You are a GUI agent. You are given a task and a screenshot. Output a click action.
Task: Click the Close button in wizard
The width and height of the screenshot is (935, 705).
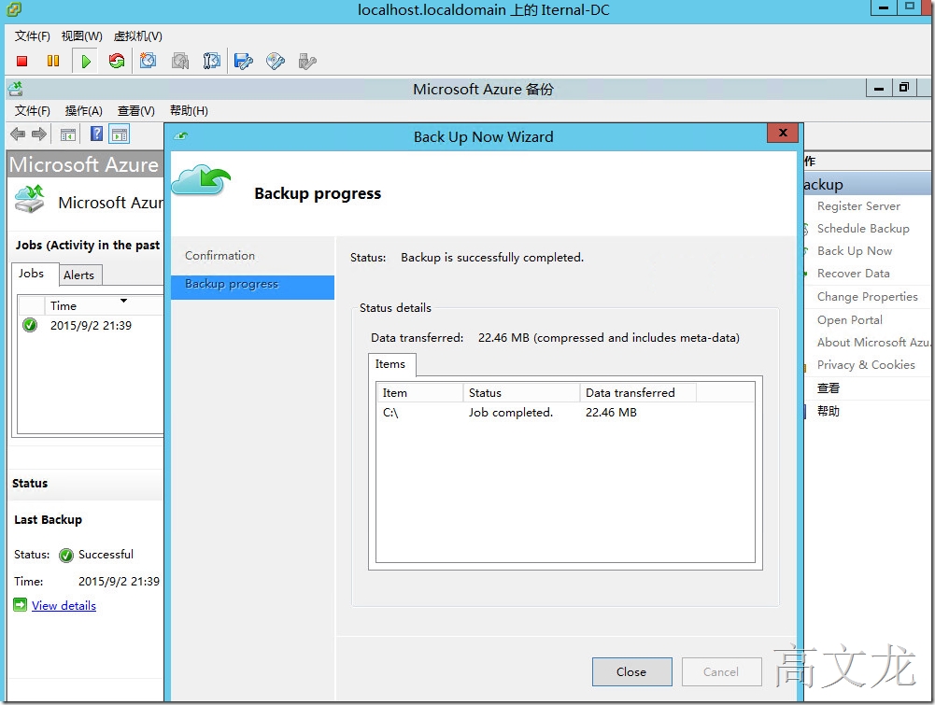tap(632, 671)
